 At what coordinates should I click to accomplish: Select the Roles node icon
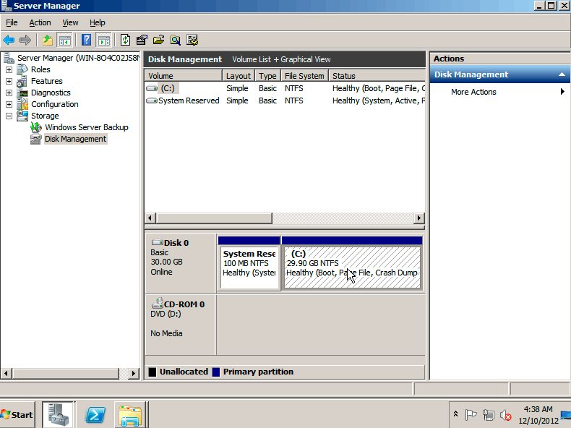point(22,69)
